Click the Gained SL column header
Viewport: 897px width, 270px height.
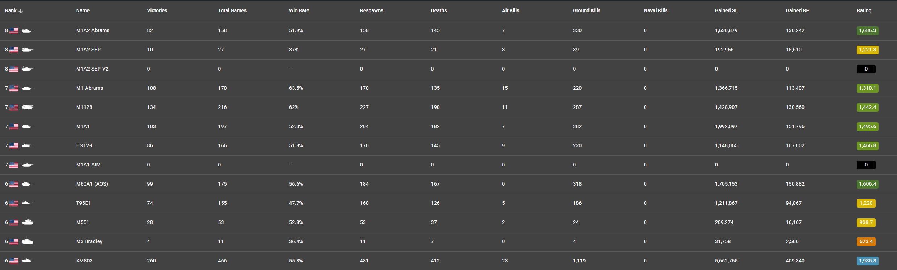pyautogui.click(x=726, y=10)
